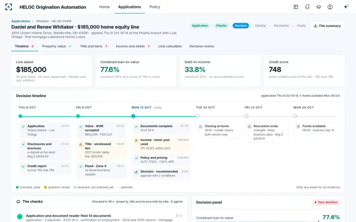
Task: Click the HELOC app logo icon
Action: [9, 7]
